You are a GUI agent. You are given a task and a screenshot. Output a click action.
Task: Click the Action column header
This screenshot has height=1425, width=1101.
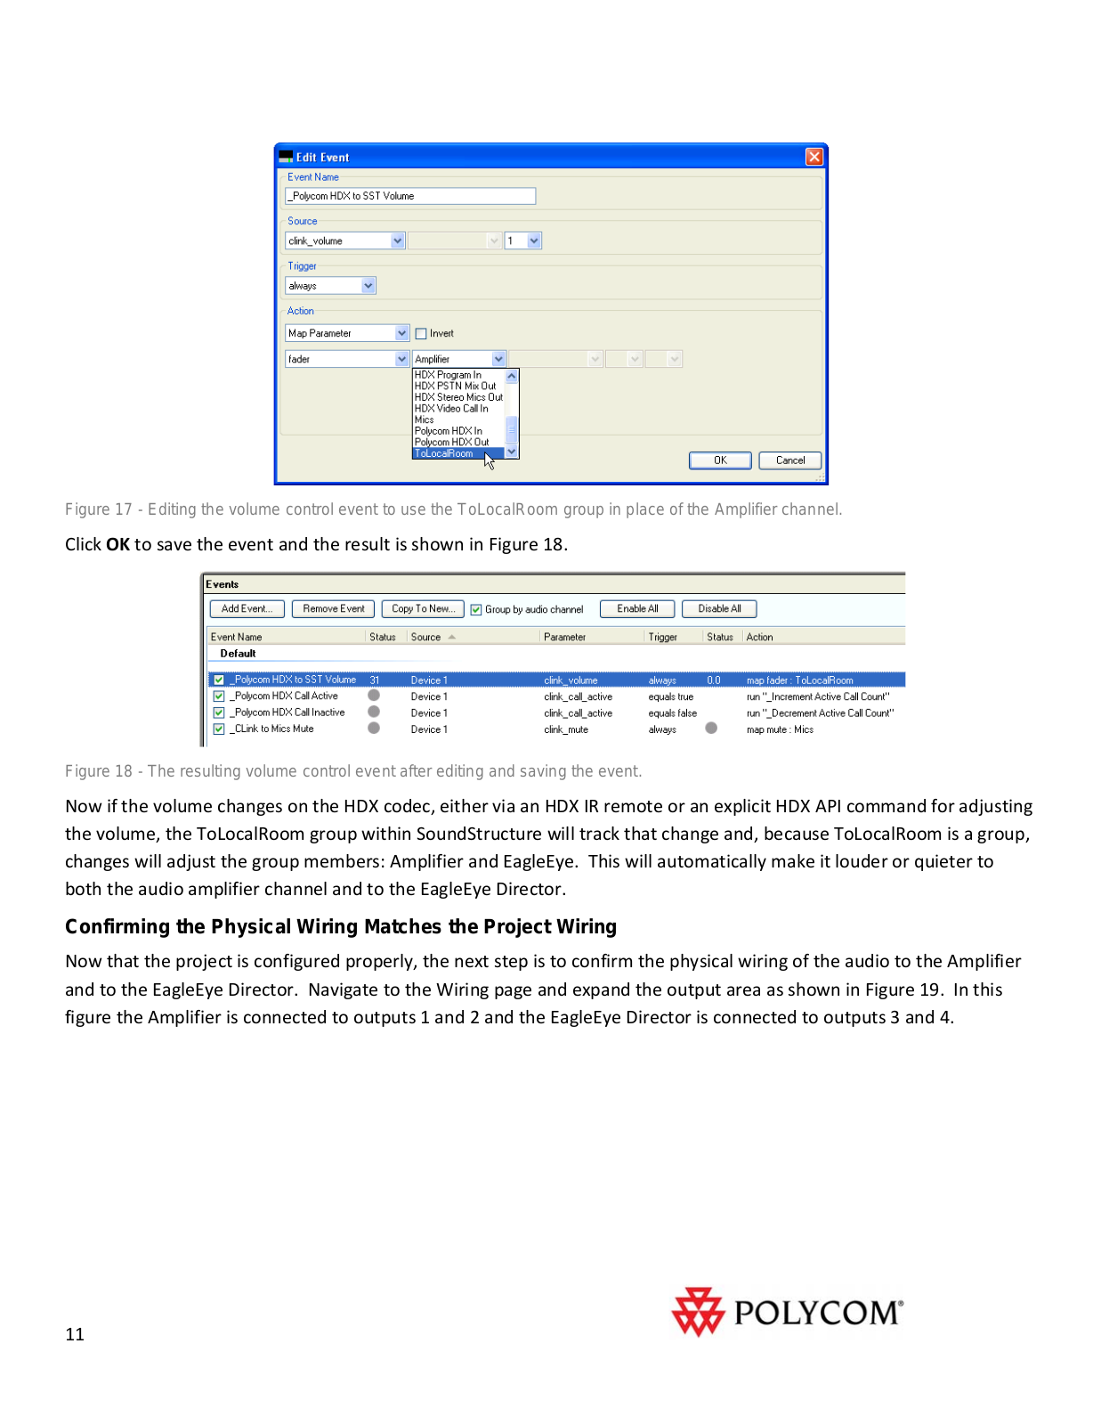(x=823, y=637)
